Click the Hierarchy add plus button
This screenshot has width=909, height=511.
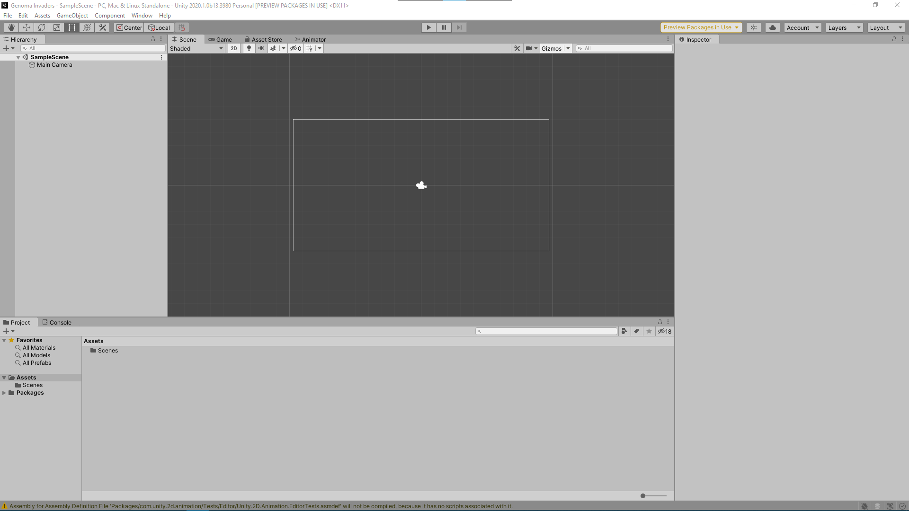pos(6,48)
